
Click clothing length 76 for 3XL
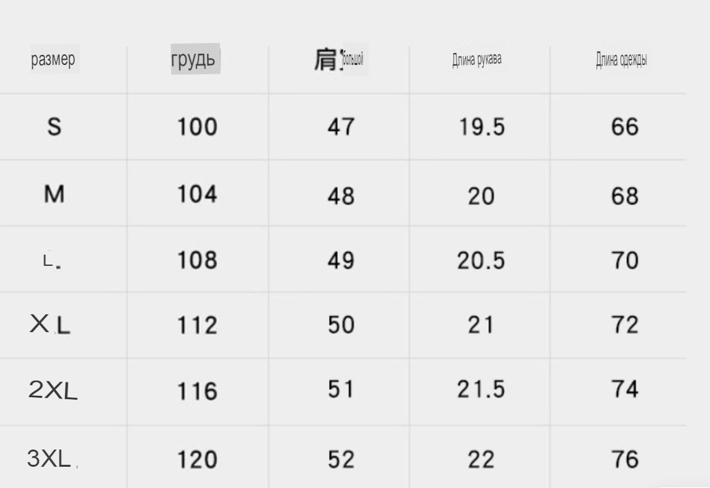(624, 459)
